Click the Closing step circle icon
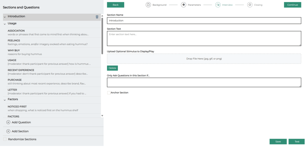This screenshot has height=149, width=307. point(250,5)
